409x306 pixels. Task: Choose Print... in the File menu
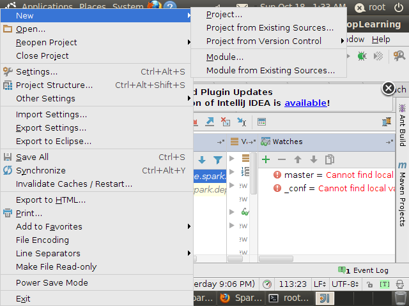[x=96, y=213]
